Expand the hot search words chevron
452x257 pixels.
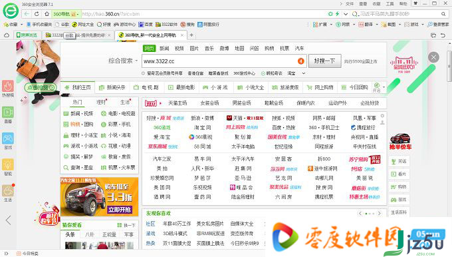point(304,73)
